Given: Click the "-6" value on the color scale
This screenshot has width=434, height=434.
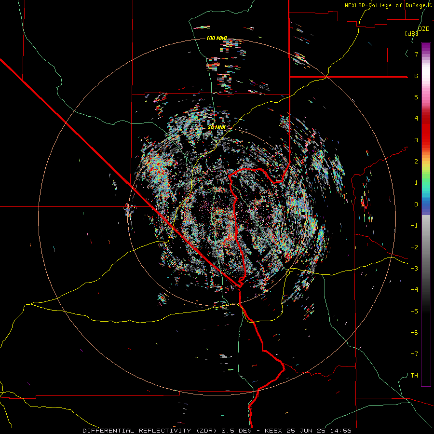Looking at the screenshot, I should tap(414, 333).
